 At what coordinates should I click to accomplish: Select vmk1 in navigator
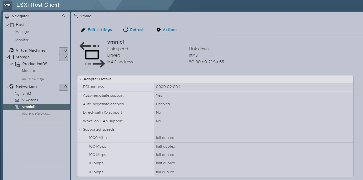[27, 93]
